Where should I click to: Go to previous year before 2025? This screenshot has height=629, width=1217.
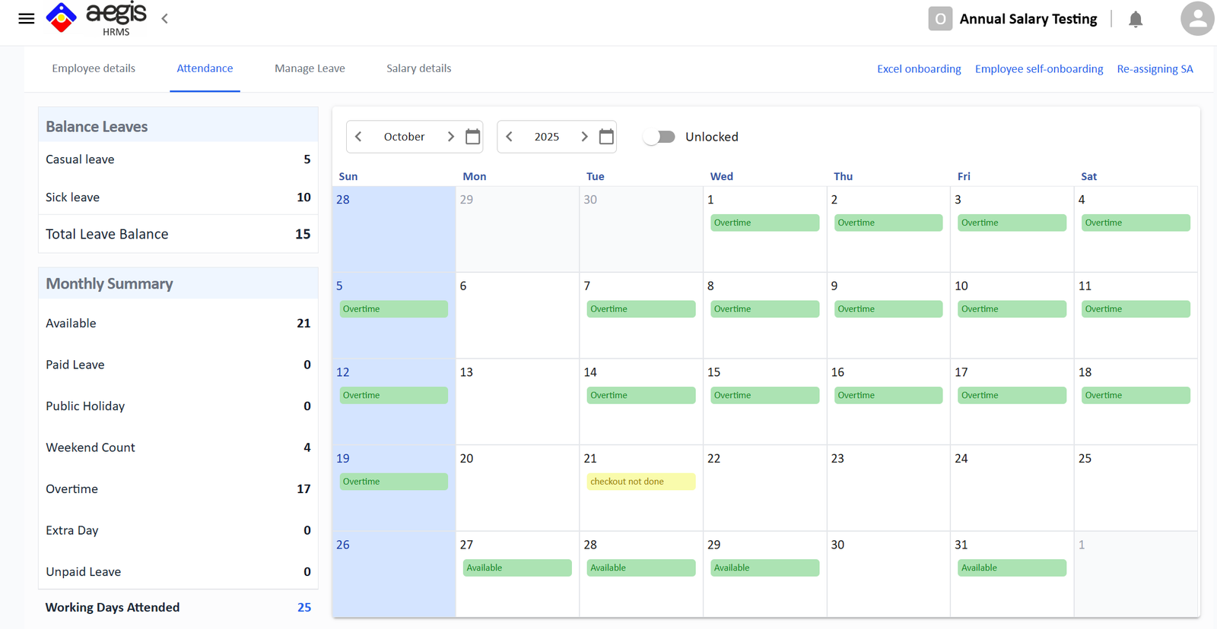click(x=509, y=137)
